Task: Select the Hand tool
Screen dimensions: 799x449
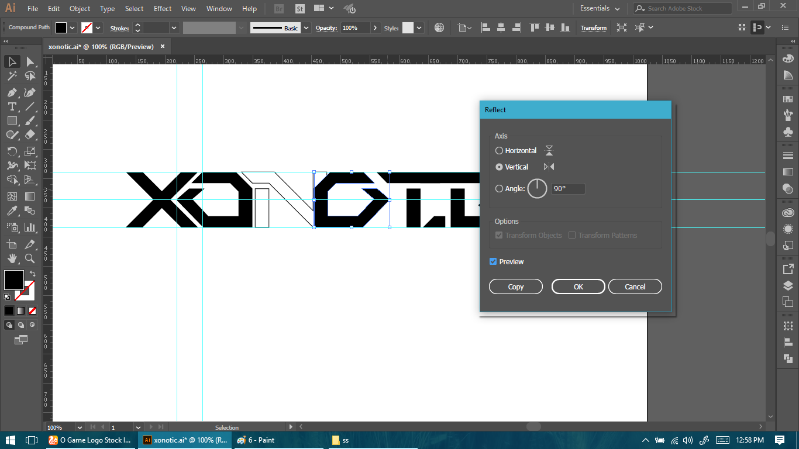Action: pos(12,258)
